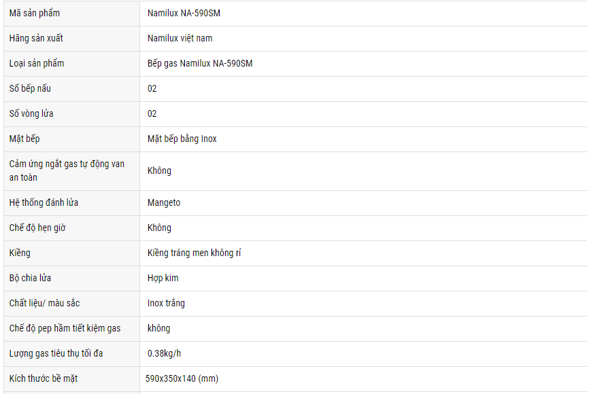Click the 'Mã sản phẩm' label cell

(35, 13)
